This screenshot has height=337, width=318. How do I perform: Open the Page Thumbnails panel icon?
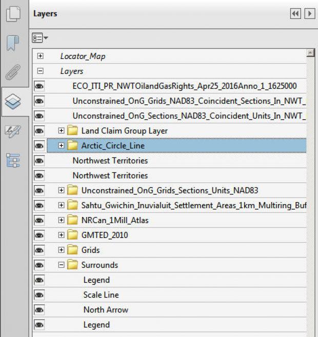13,14
